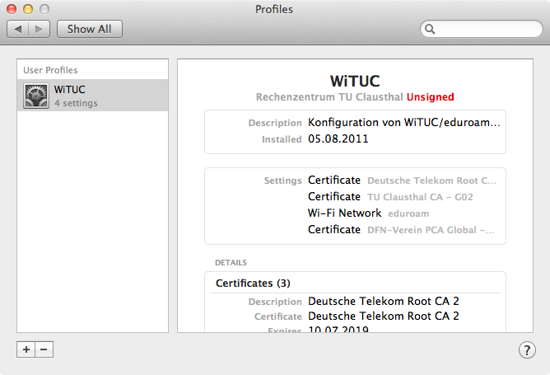Click the profile description text field
Screen dimensions: 550x375
click(403, 123)
